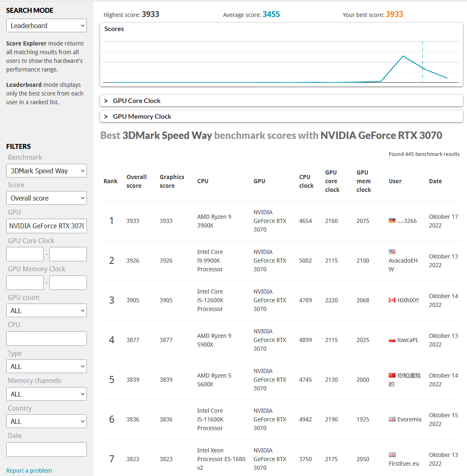The height and width of the screenshot is (476, 467).
Task: Click the Canadian flag next to HiXhiXY!
Action: (x=392, y=300)
